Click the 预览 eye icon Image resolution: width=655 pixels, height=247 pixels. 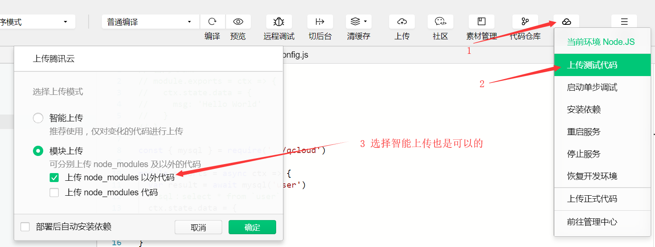pyautogui.click(x=238, y=22)
